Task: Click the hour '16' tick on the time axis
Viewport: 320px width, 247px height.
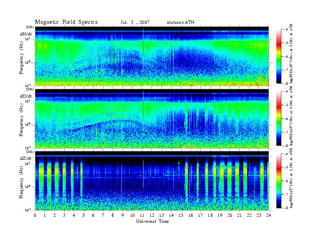Action: [x=191, y=215]
